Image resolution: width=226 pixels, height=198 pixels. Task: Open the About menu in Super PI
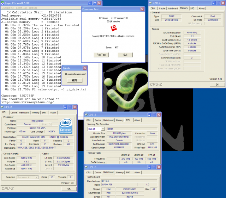tap(21, 8)
